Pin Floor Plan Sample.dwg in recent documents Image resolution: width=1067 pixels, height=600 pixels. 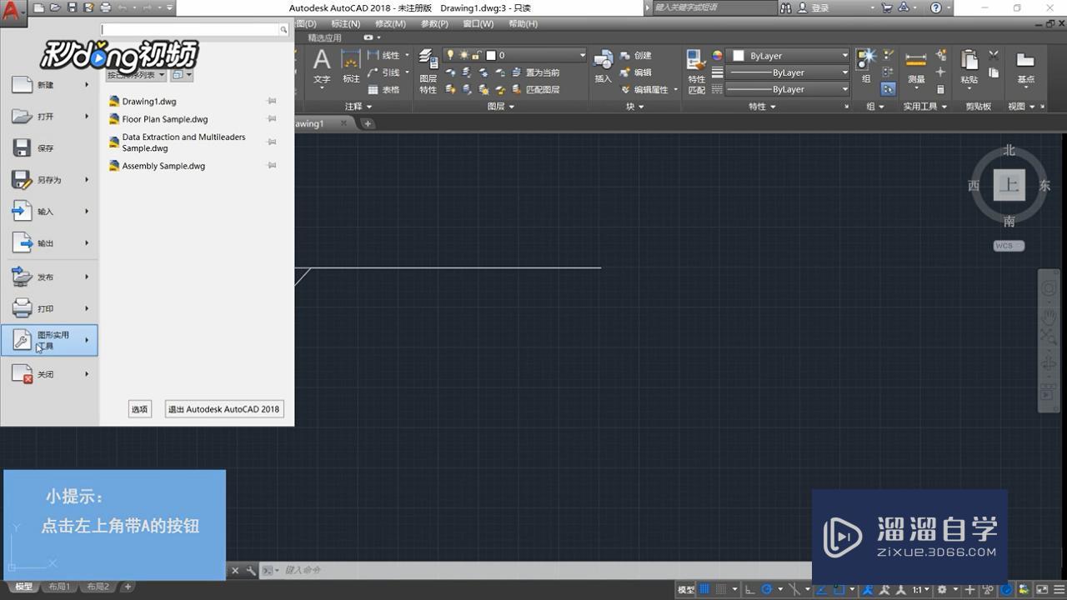point(272,119)
